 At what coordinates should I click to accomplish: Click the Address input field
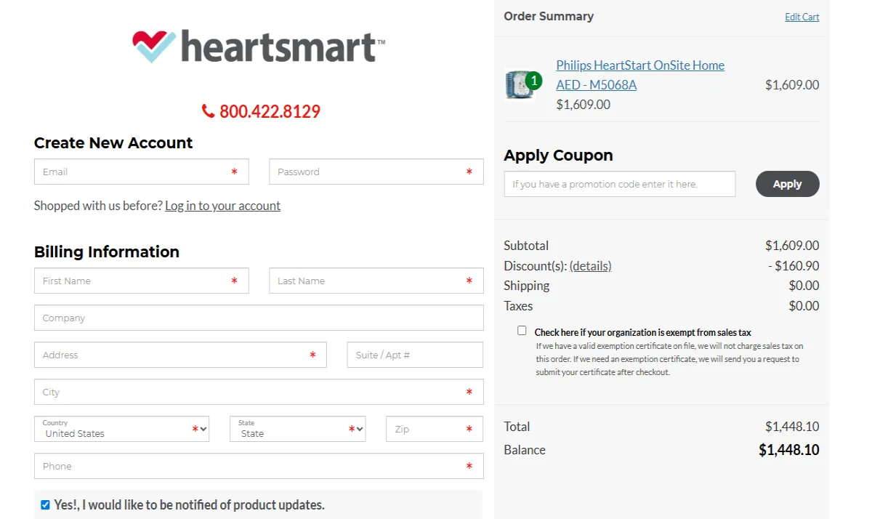point(179,355)
